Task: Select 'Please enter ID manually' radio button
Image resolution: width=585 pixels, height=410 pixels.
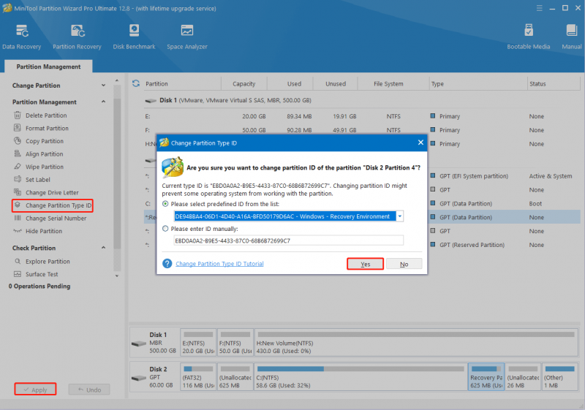Action: click(x=165, y=229)
